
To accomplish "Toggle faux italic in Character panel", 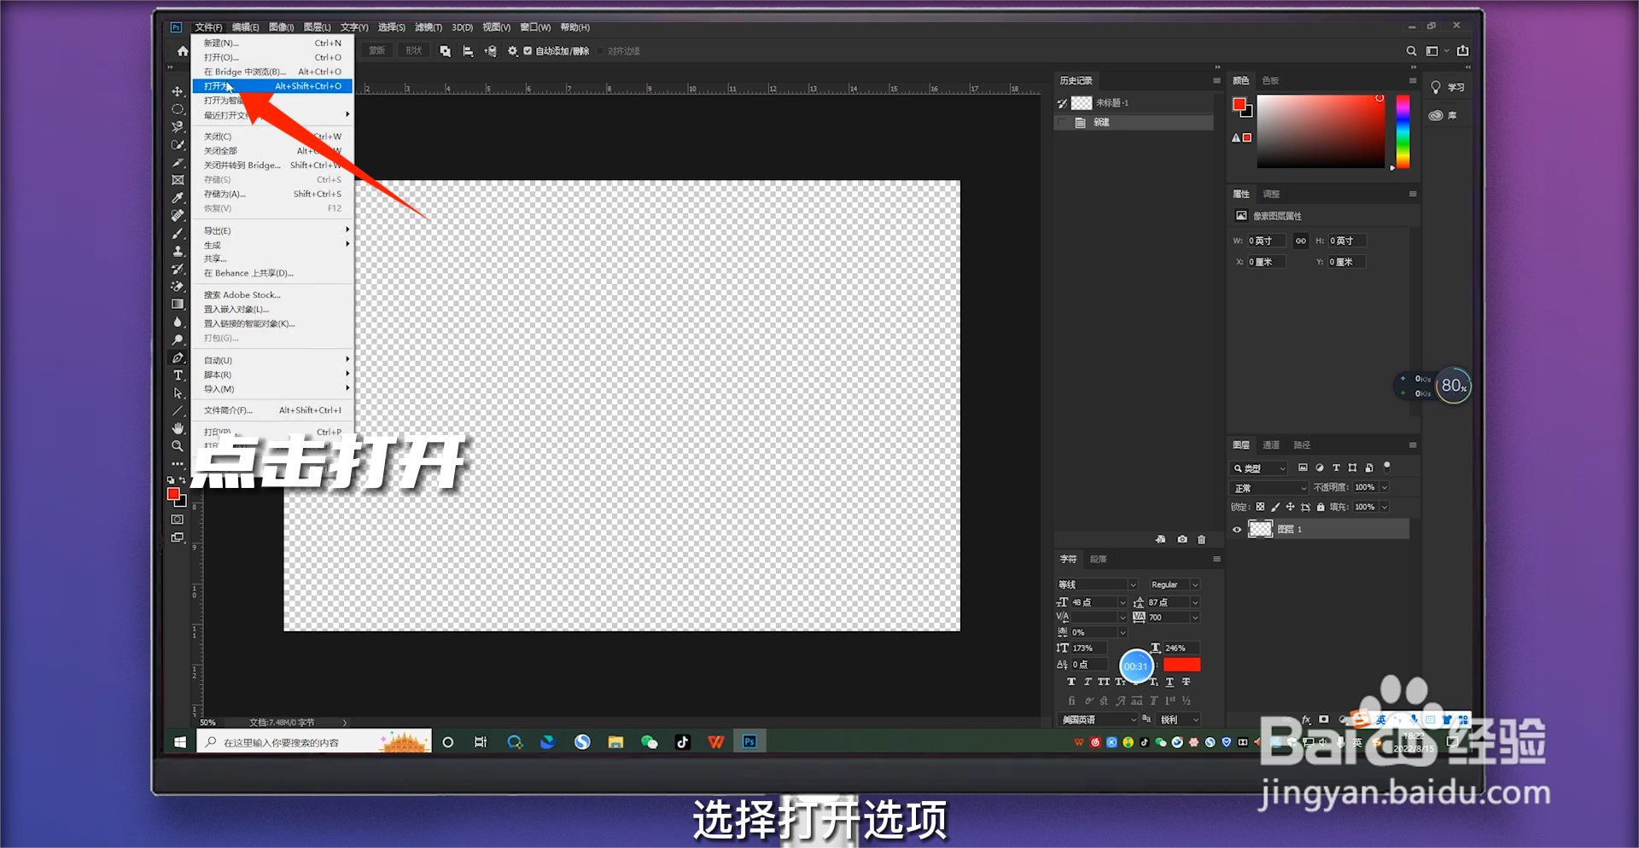I will tap(1088, 682).
